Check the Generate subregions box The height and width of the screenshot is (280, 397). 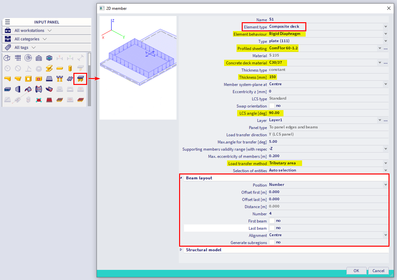(272, 242)
